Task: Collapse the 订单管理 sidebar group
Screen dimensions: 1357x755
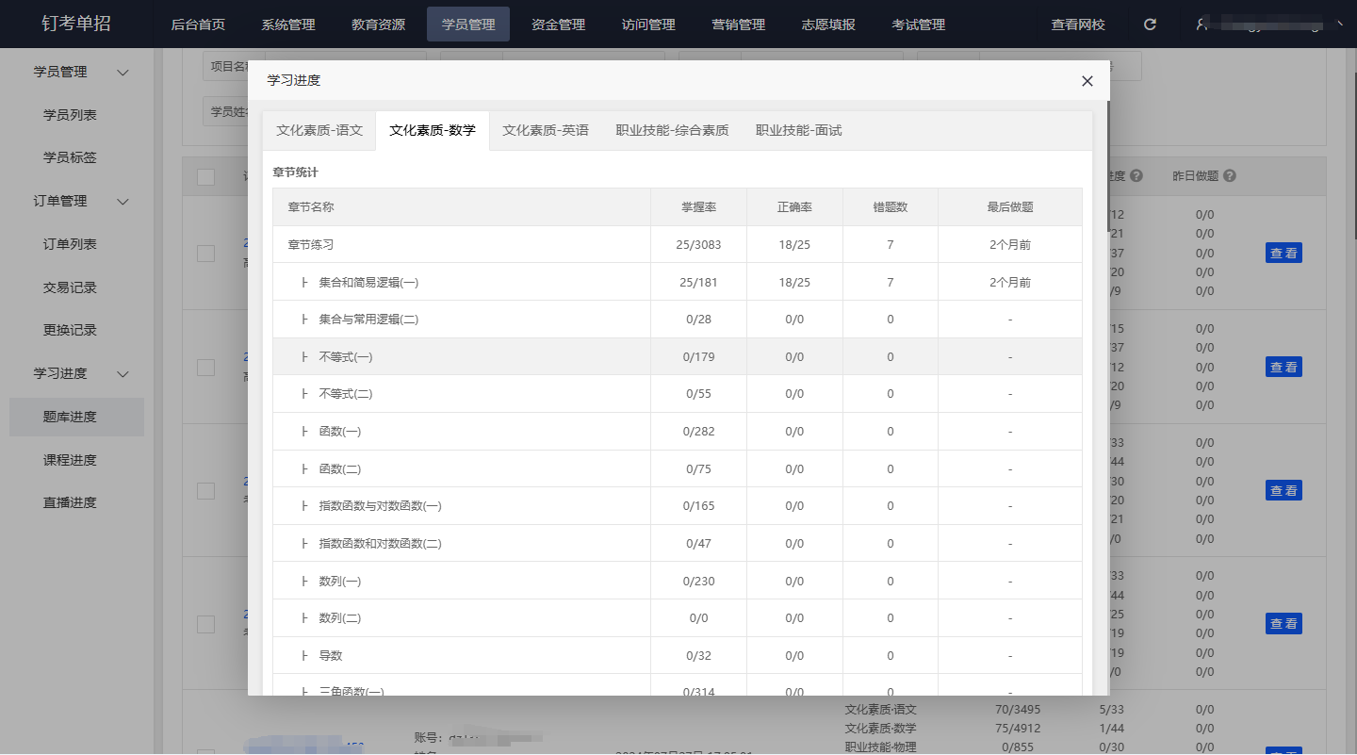Action: click(123, 202)
